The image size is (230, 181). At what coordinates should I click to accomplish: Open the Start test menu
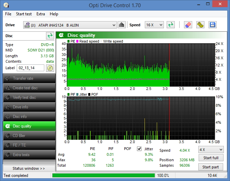pyautogui.click(x=24, y=14)
